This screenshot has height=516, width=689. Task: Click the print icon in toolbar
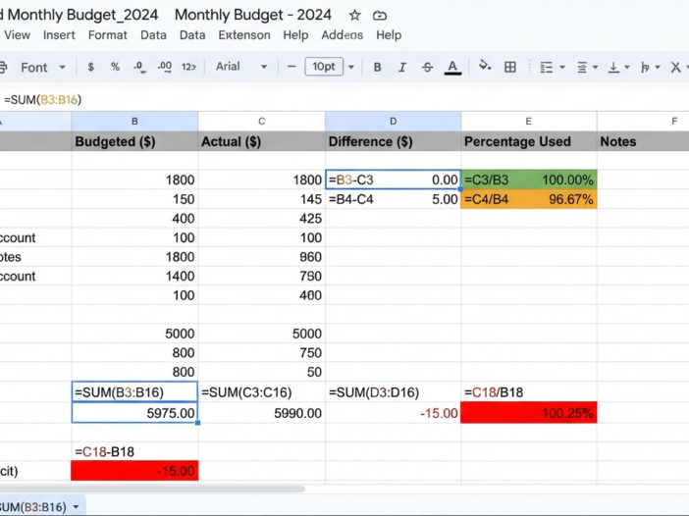[3, 67]
